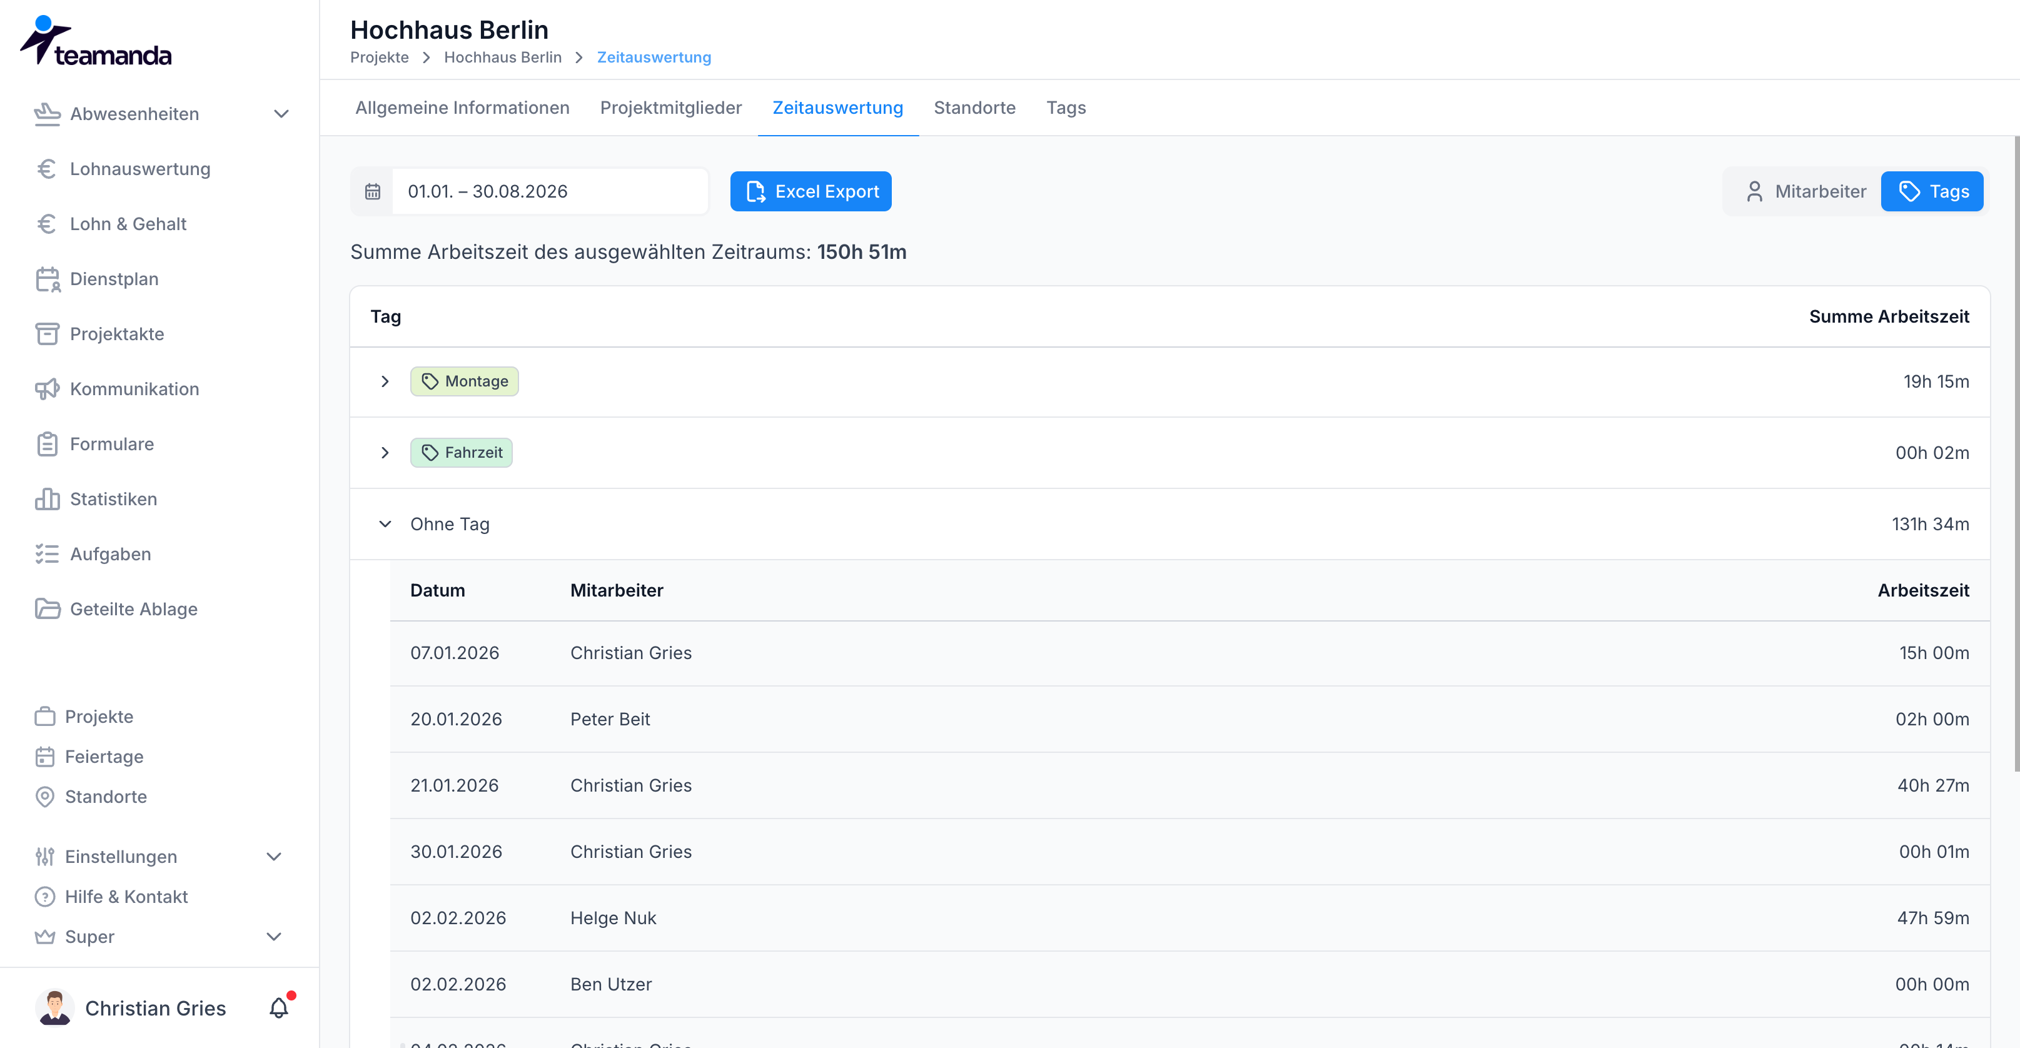Click the Standorte map pin icon
2020x1048 pixels.
click(44, 797)
